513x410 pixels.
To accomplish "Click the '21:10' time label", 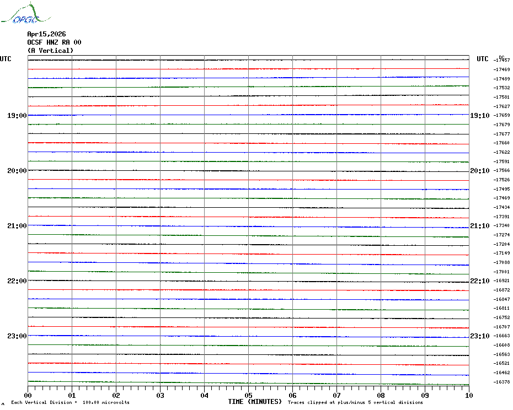I will coord(480,225).
